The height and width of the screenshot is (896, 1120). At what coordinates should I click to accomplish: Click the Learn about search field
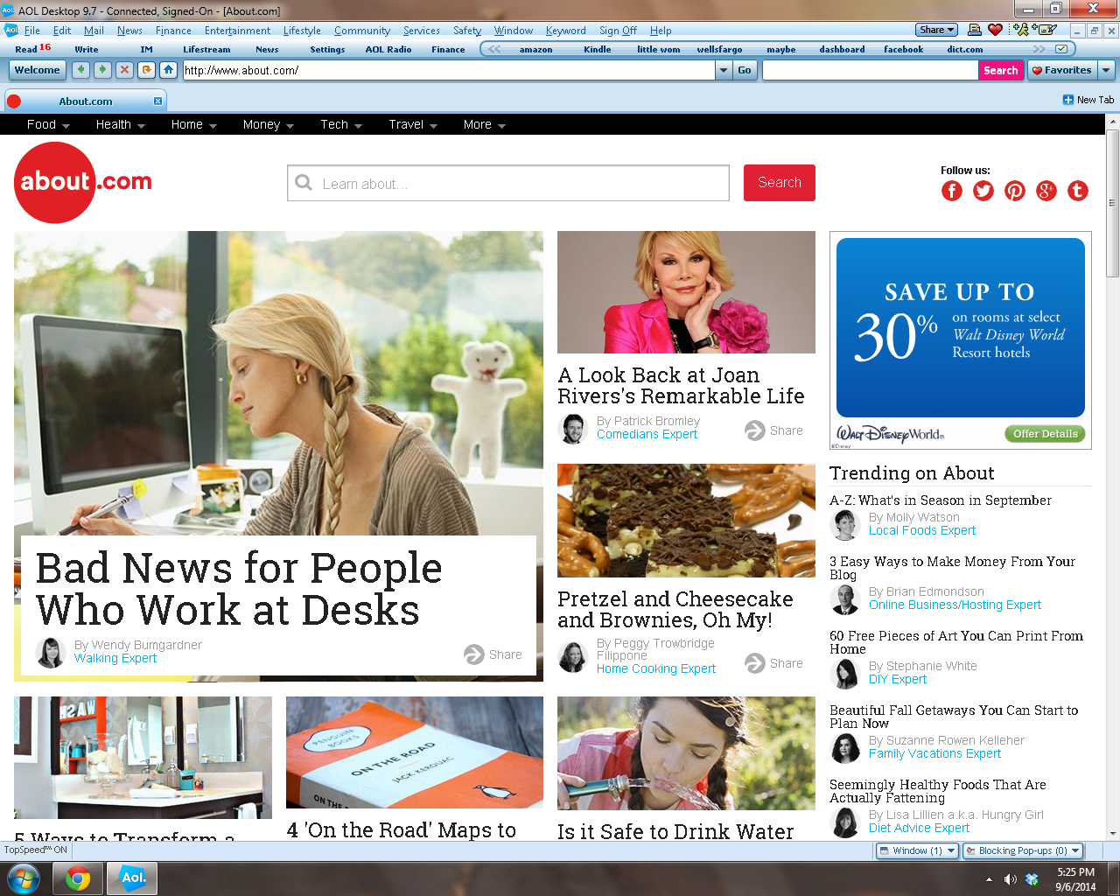(508, 184)
